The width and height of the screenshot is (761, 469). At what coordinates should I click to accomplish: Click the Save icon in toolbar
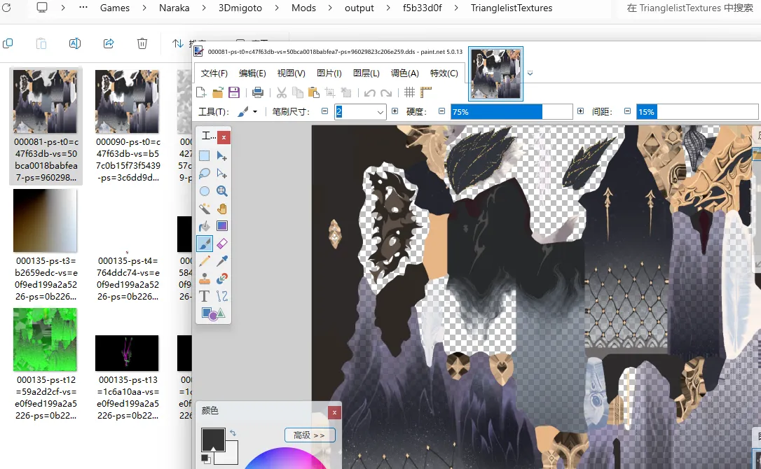[x=234, y=92]
